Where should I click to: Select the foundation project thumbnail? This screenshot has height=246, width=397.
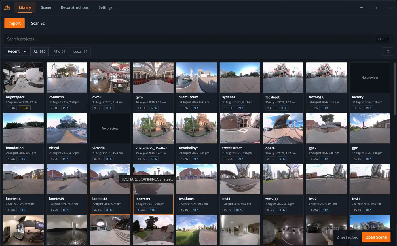pos(24,128)
